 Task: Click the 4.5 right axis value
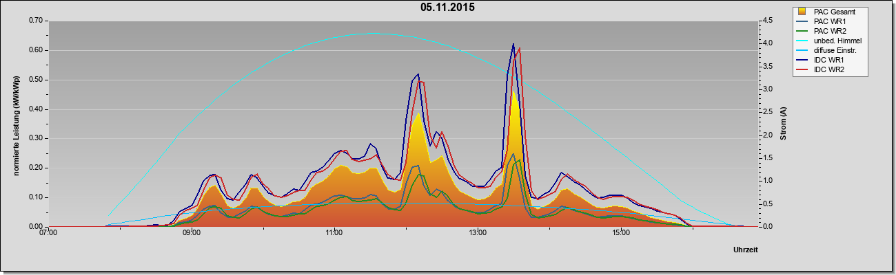pyautogui.click(x=767, y=21)
